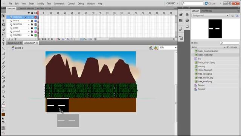Switch to the Compiler Errors tab
Viewport: 241px width, 136px height.
pos(26,8)
